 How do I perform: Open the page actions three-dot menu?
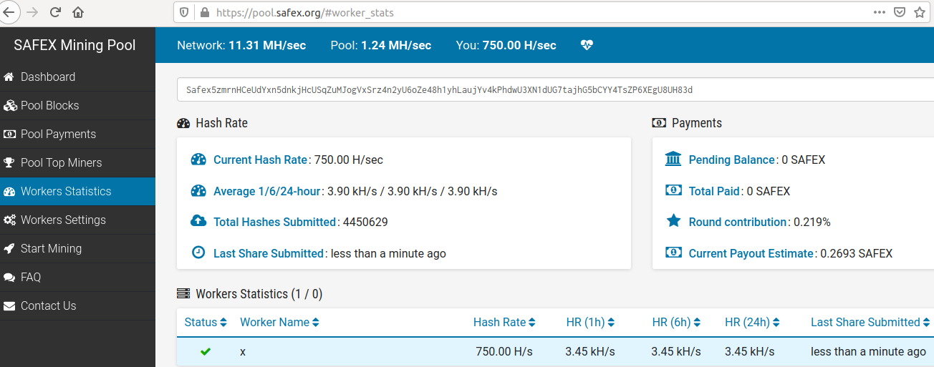879,12
